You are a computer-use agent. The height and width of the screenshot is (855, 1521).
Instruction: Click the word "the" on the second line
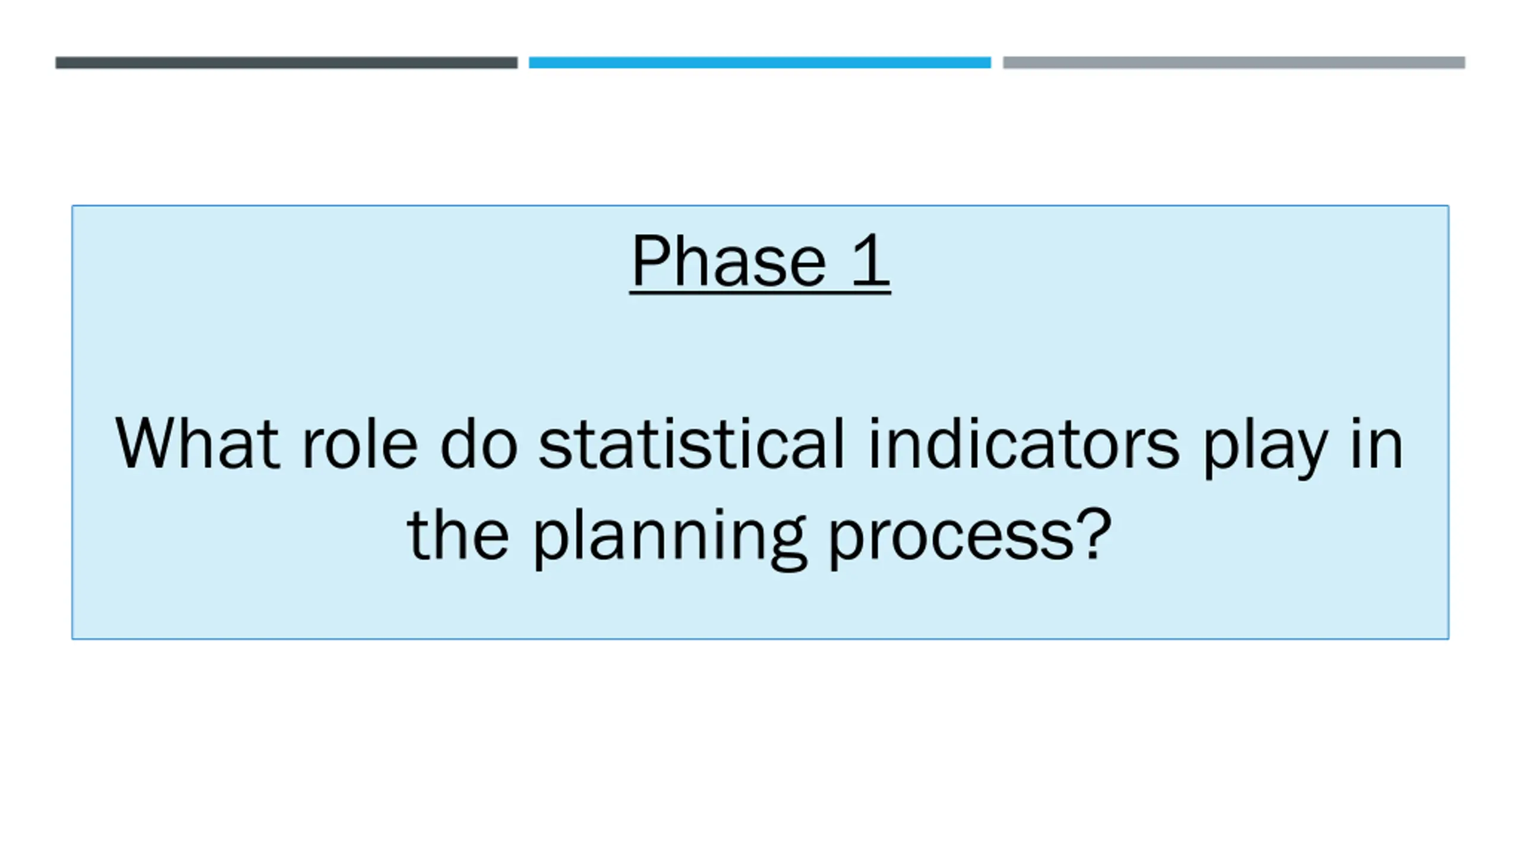(458, 534)
